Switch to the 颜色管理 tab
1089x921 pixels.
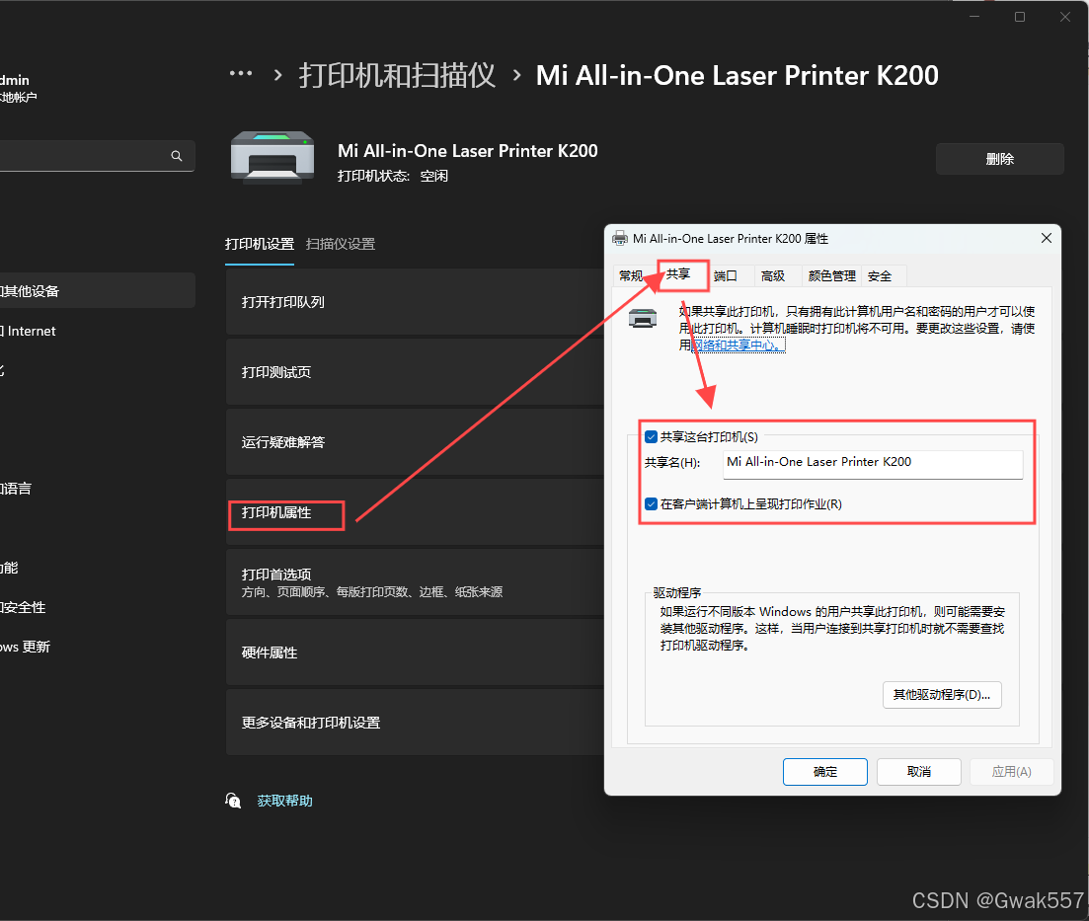pos(832,276)
